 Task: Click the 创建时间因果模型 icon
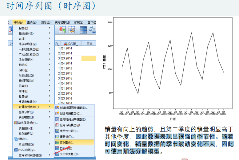pos(57,108)
